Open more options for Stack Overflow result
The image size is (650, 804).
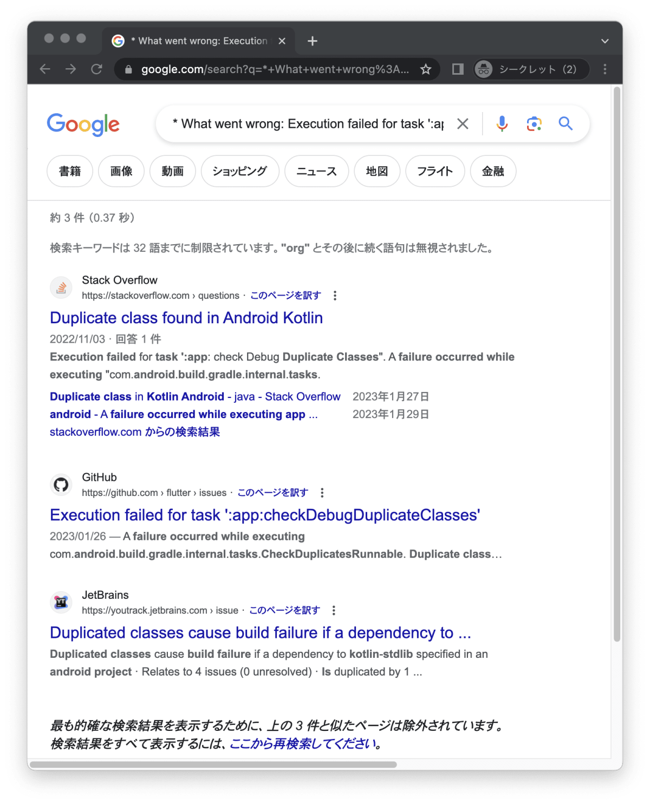tap(335, 296)
